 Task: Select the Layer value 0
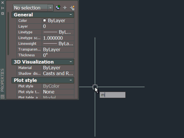(x=58, y=26)
